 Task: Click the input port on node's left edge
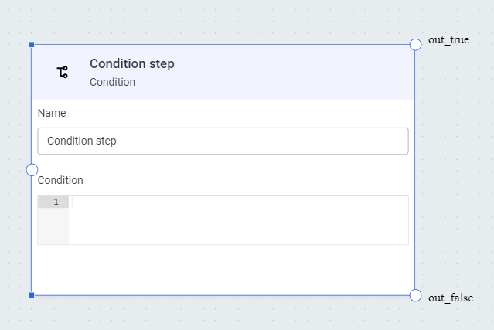[32, 169]
